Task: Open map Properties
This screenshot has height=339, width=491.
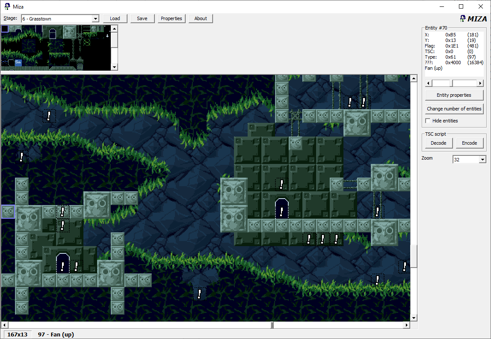Action: (x=171, y=18)
